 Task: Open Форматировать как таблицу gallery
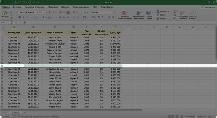coord(139,15)
